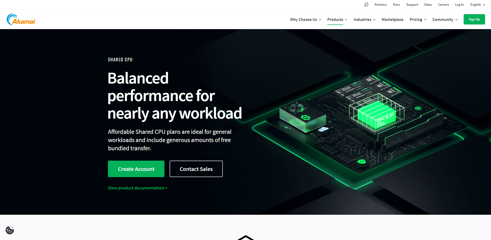Viewport: 491px width, 240px height.
Task: Click the 'Affordable Shared CPU plans' paragraph
Action: tap(170, 140)
